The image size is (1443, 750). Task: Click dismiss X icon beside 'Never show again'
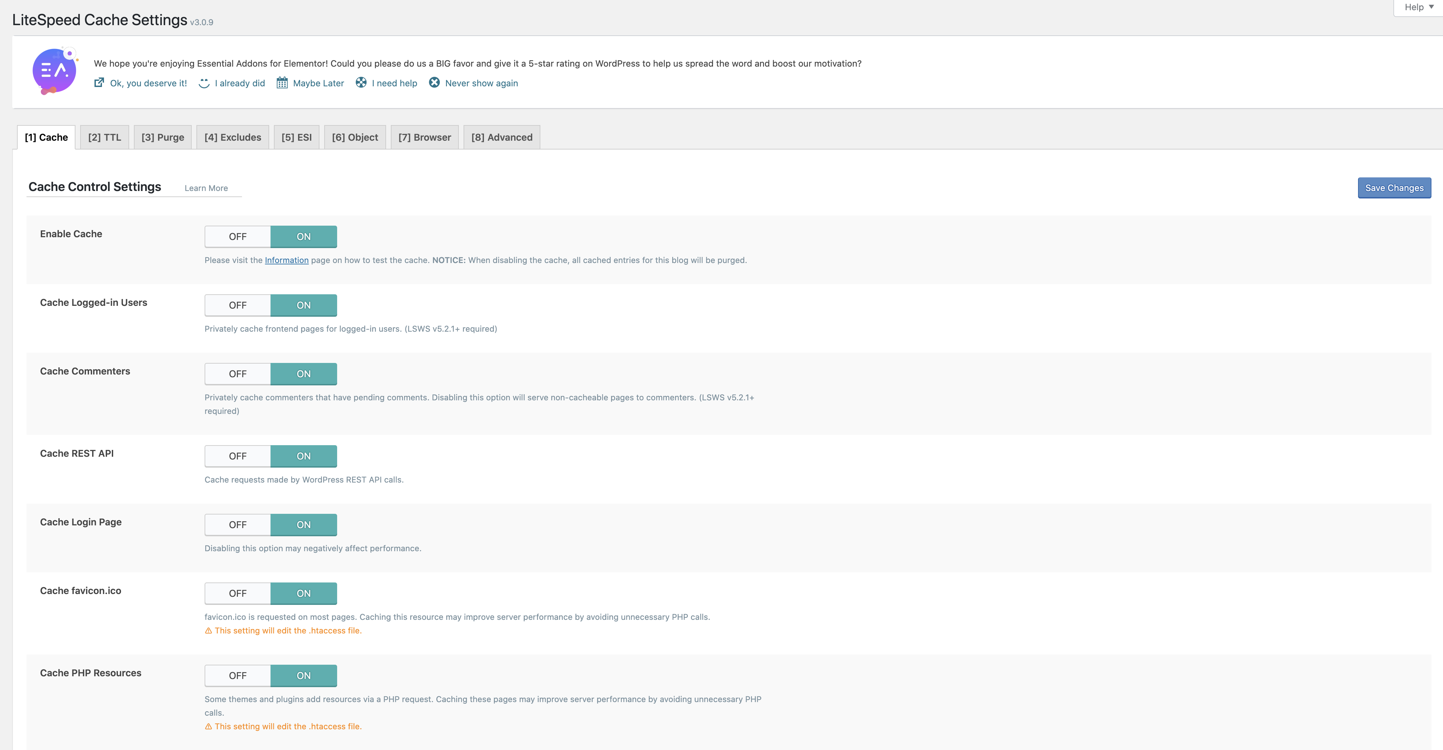click(x=434, y=83)
